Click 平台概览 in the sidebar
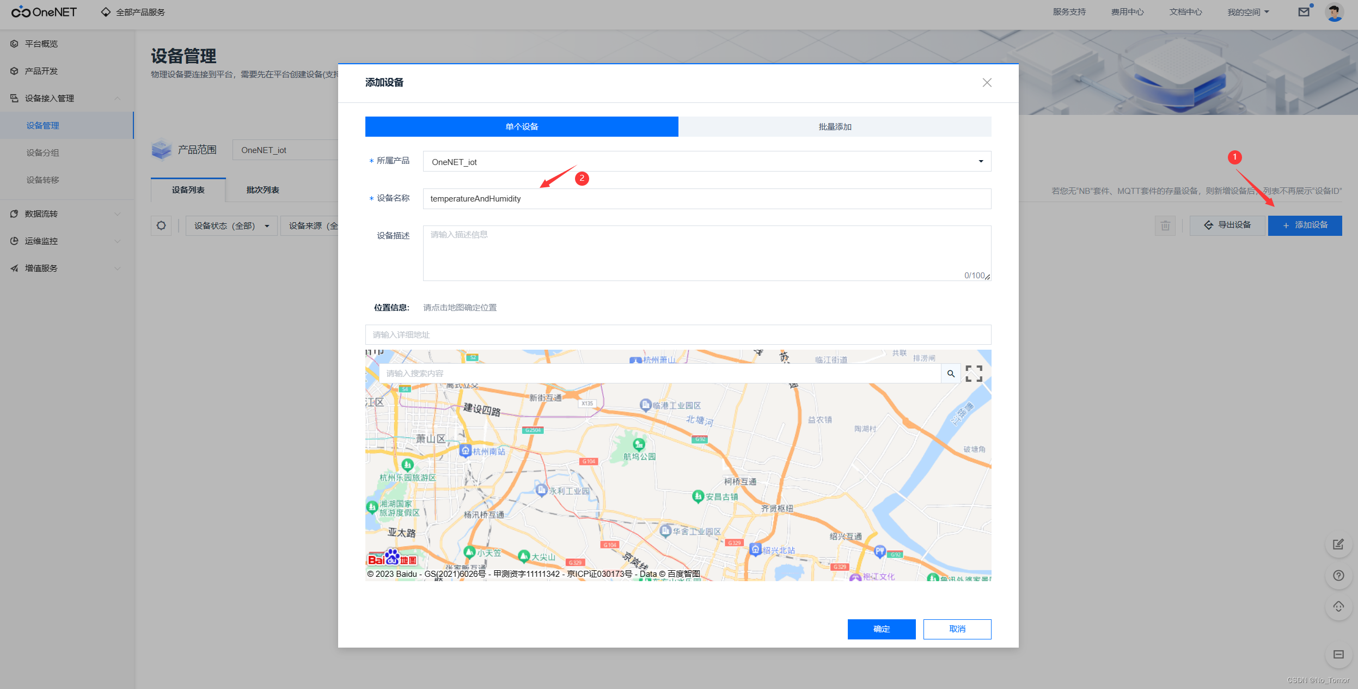This screenshot has height=689, width=1358. coord(41,44)
